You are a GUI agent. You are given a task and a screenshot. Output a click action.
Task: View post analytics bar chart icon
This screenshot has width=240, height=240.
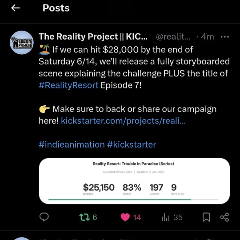166,217
